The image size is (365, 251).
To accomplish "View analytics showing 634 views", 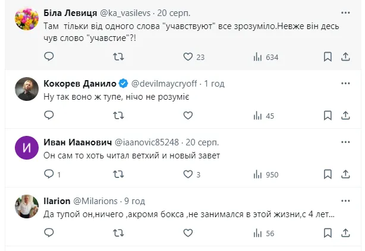I will point(266,57).
